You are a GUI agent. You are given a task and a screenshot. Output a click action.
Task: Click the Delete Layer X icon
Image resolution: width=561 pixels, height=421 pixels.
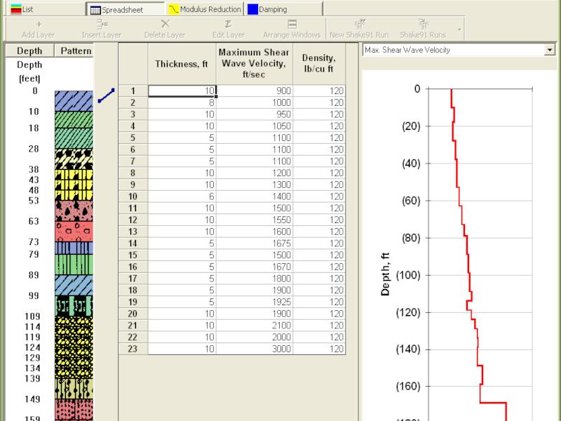coord(165,24)
